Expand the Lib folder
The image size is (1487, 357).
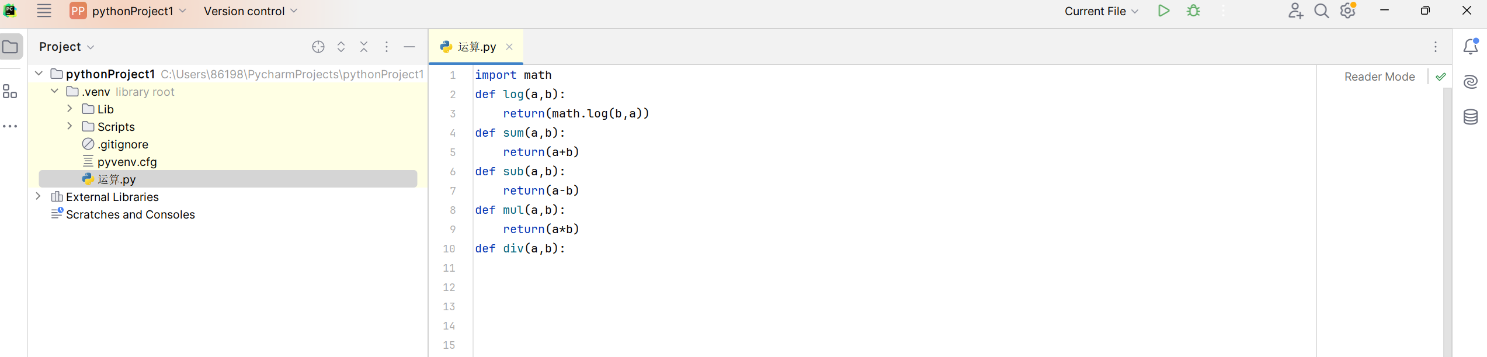click(x=70, y=109)
